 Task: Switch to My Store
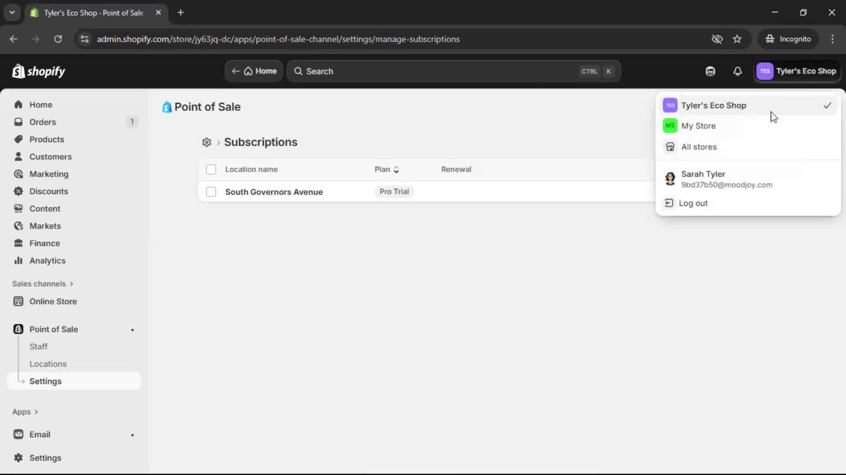tap(748, 126)
